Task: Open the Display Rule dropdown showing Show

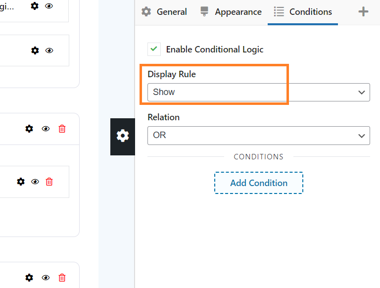Action: coord(259,92)
